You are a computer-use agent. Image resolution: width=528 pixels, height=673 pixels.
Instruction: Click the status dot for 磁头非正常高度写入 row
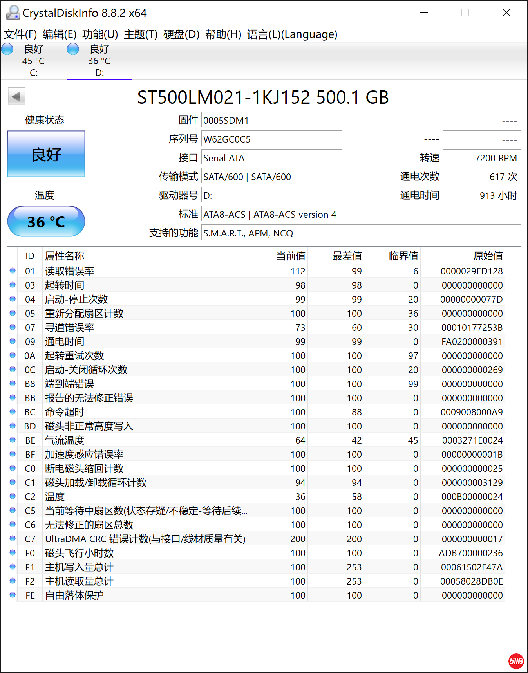(x=13, y=426)
